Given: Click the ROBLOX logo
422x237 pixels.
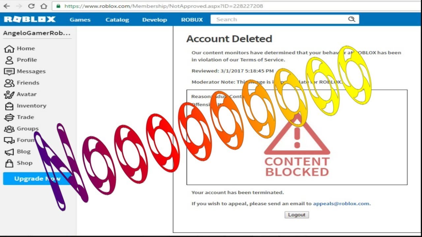Looking at the screenshot, I should point(30,19).
